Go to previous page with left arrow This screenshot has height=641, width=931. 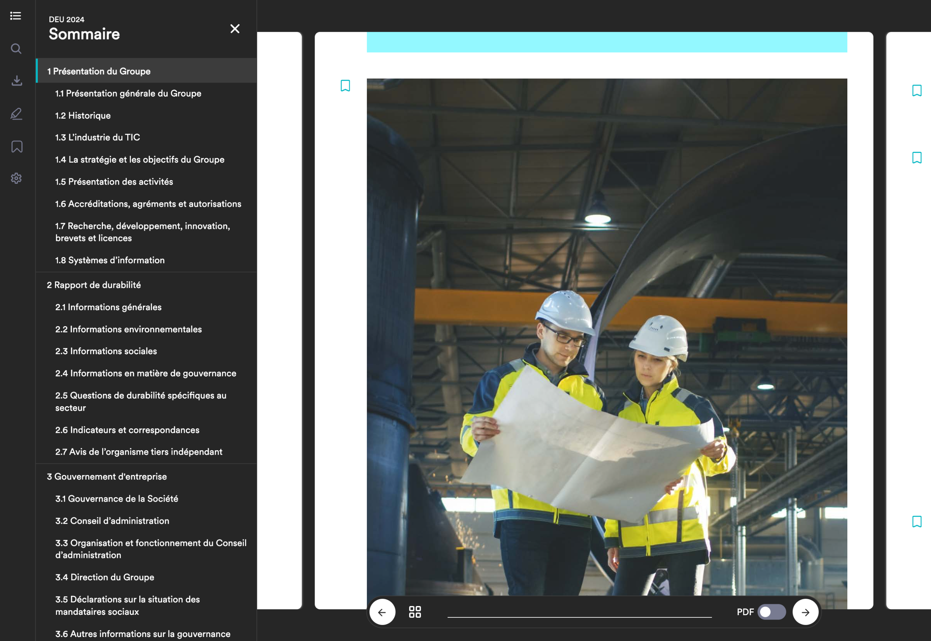382,612
